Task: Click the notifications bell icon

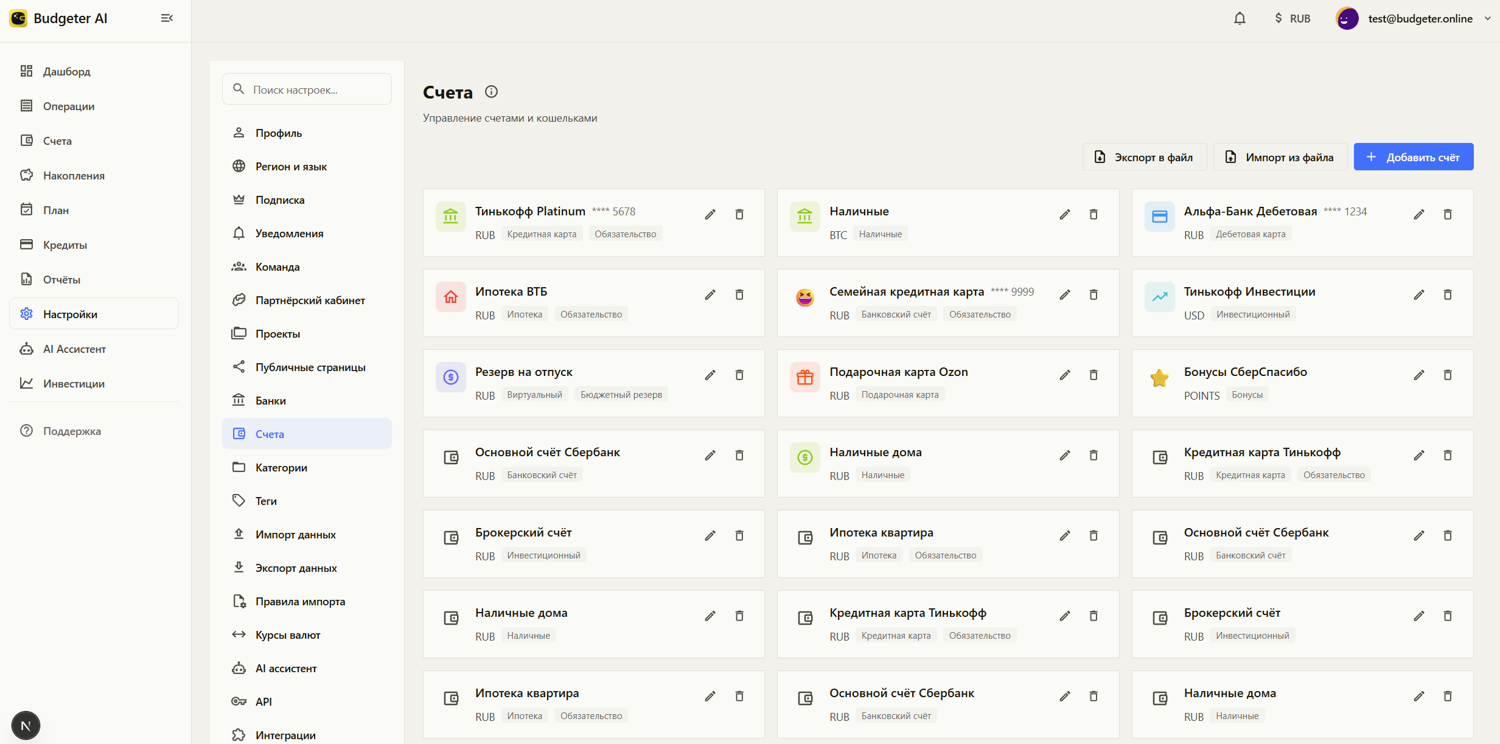Action: [x=1240, y=19]
